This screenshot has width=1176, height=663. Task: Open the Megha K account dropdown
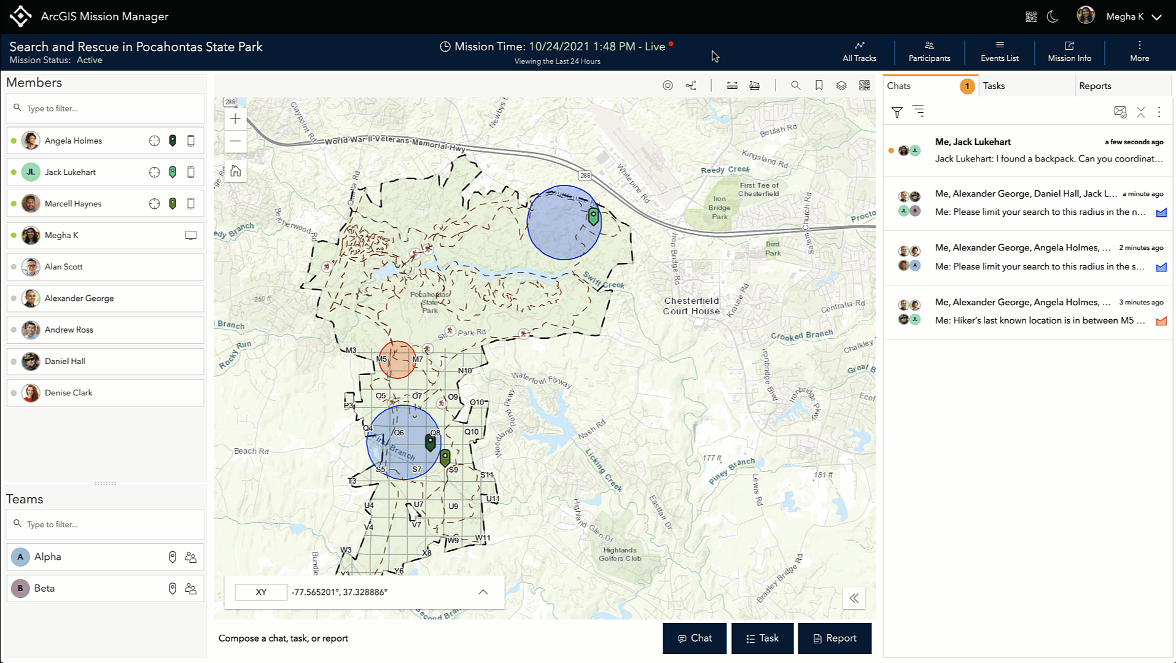point(1120,17)
